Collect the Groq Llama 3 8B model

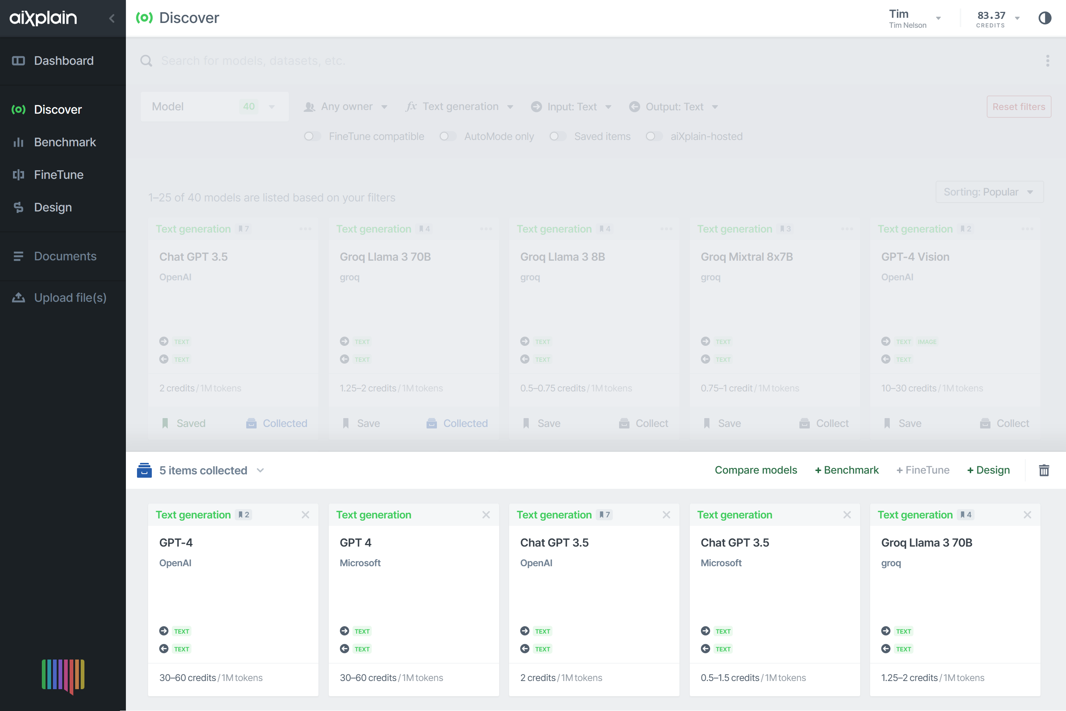644,423
